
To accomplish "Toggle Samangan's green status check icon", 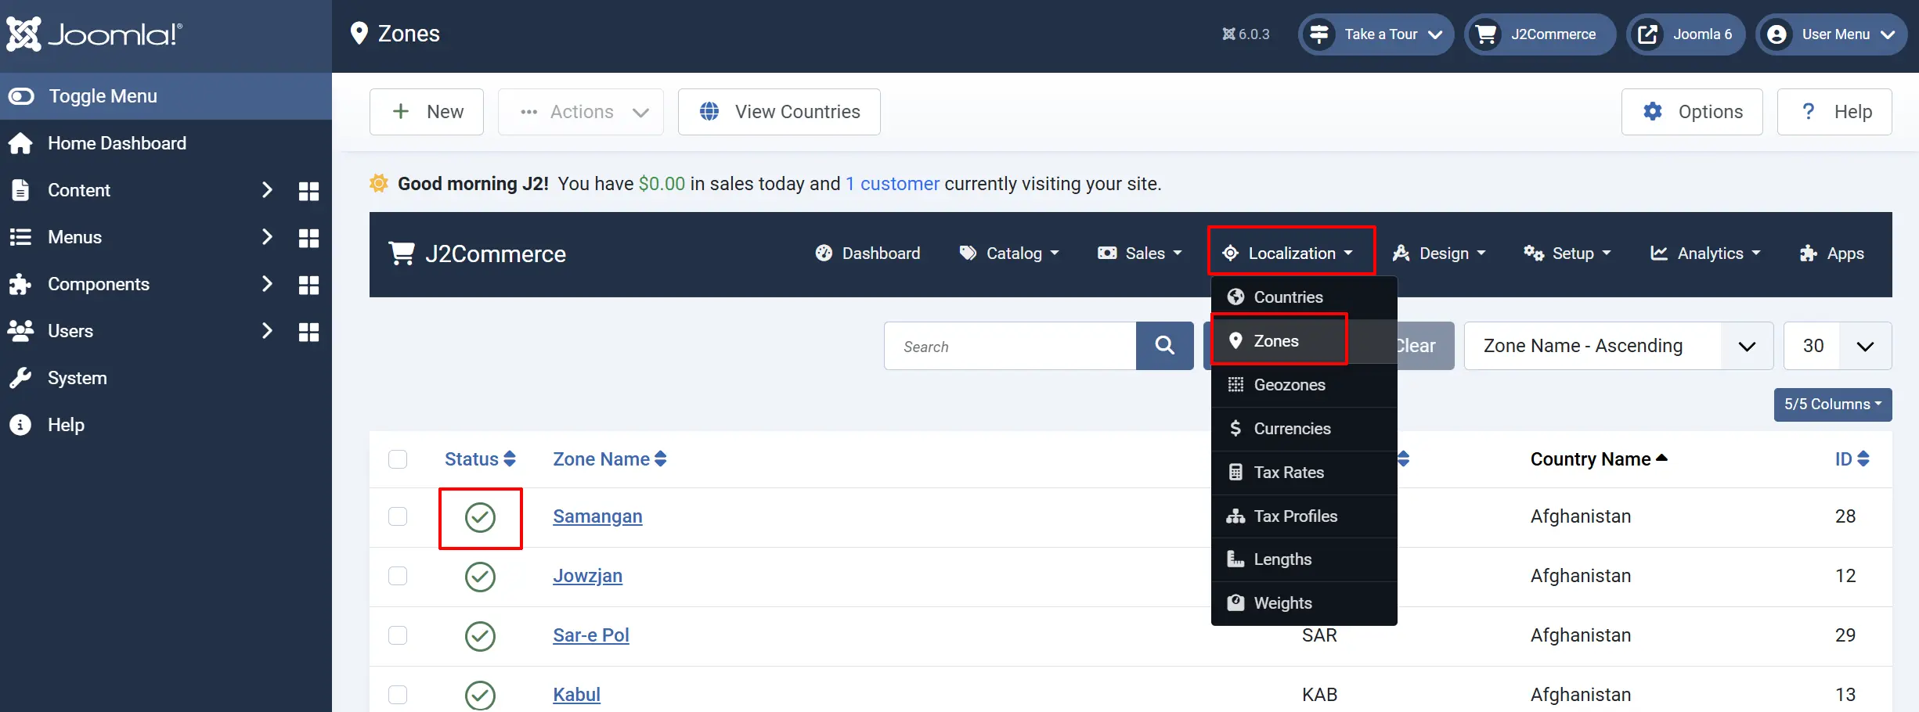I will (480, 517).
